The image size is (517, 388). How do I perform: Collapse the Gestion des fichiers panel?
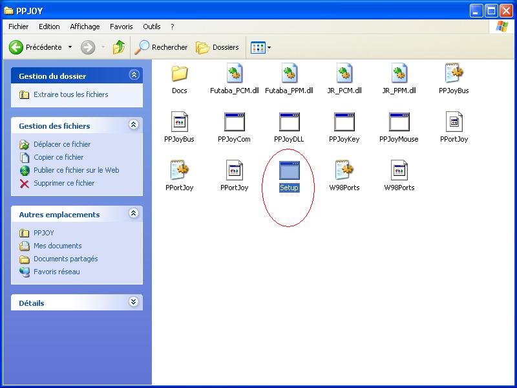(134, 125)
